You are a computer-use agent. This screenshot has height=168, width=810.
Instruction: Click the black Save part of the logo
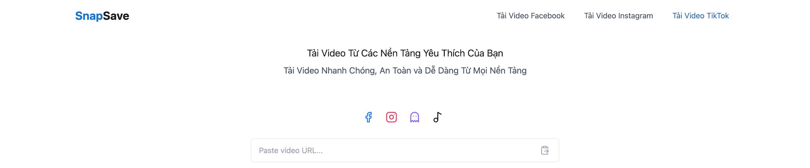[116, 16]
